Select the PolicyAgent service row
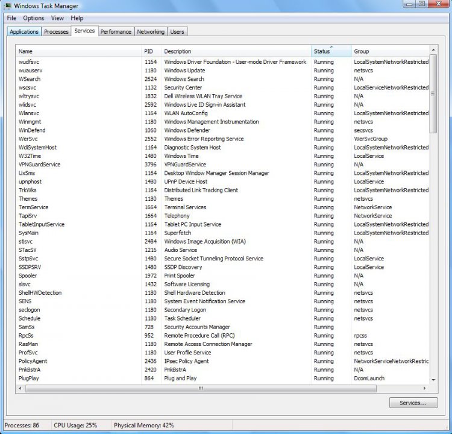452x434 pixels. pyautogui.click(x=222, y=361)
